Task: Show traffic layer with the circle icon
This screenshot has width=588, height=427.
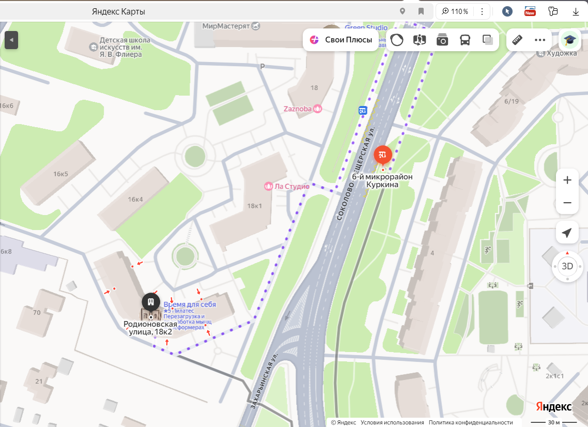Action: pyautogui.click(x=397, y=40)
